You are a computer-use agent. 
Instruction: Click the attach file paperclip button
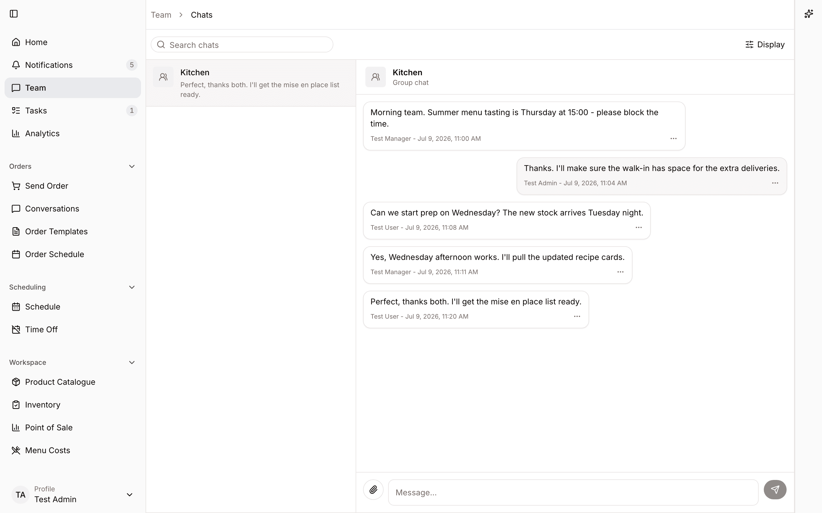coord(373,490)
